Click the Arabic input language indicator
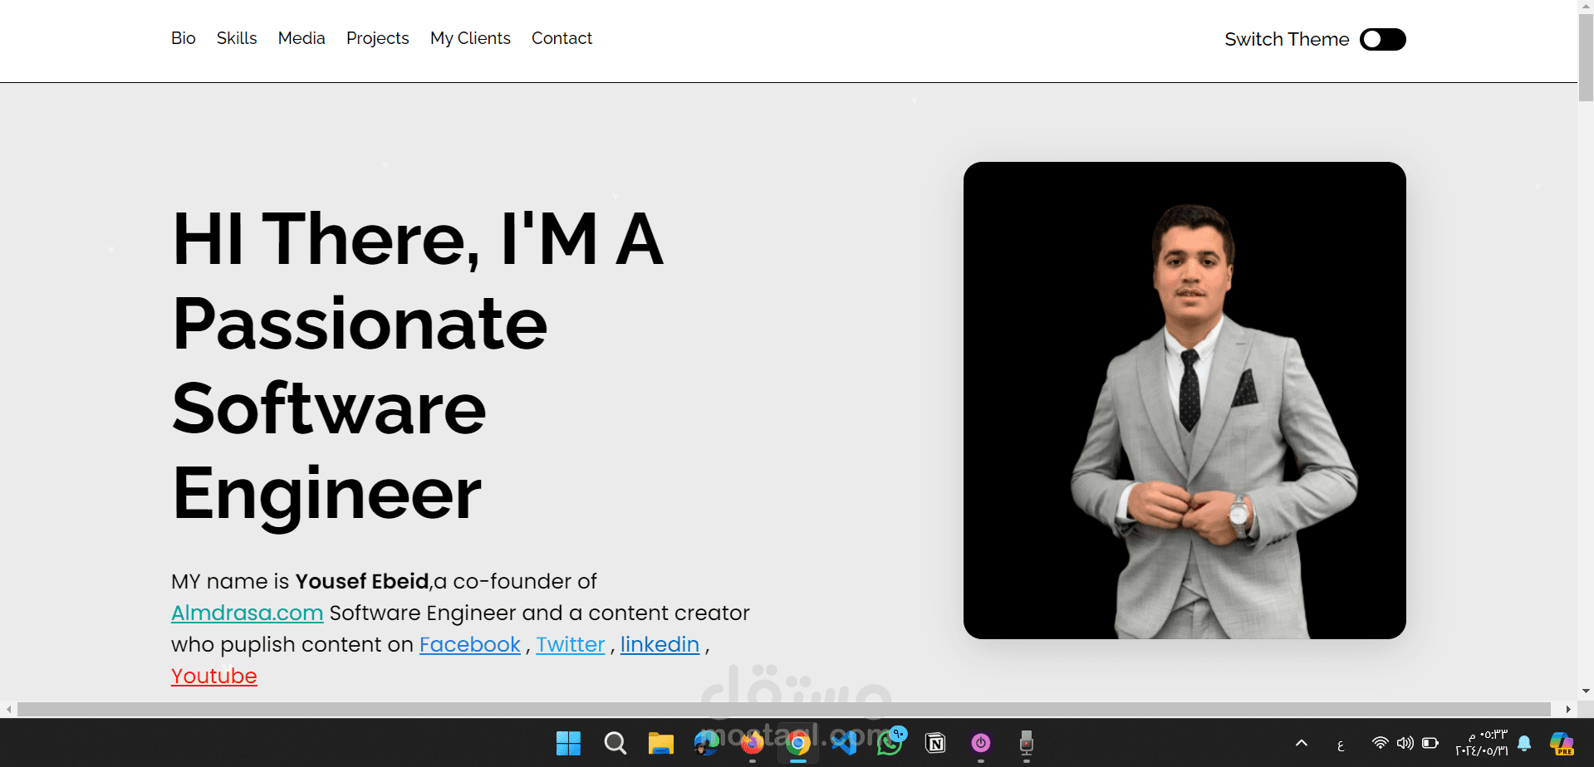 click(x=1340, y=745)
